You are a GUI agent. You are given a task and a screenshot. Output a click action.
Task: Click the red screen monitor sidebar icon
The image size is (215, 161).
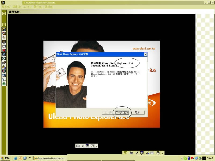pos(4,71)
